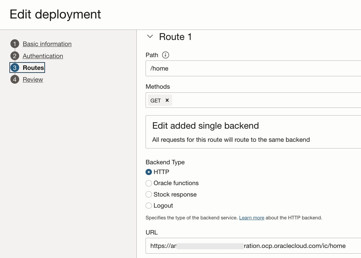Viewport: 361px width, 258px height.
Task: Open the Learn more link about HTTP backend
Action: tap(251, 218)
